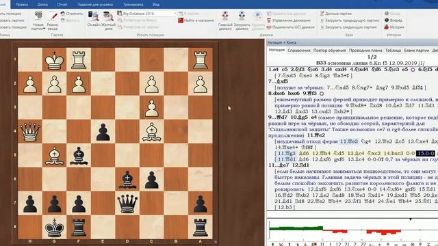438x246 pixels.
Task: Jump to variation move 11.Qd1
Action: pos(287,159)
